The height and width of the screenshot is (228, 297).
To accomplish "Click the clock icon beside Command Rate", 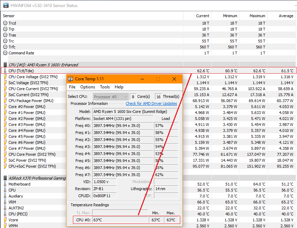I will [x=5, y=53].
